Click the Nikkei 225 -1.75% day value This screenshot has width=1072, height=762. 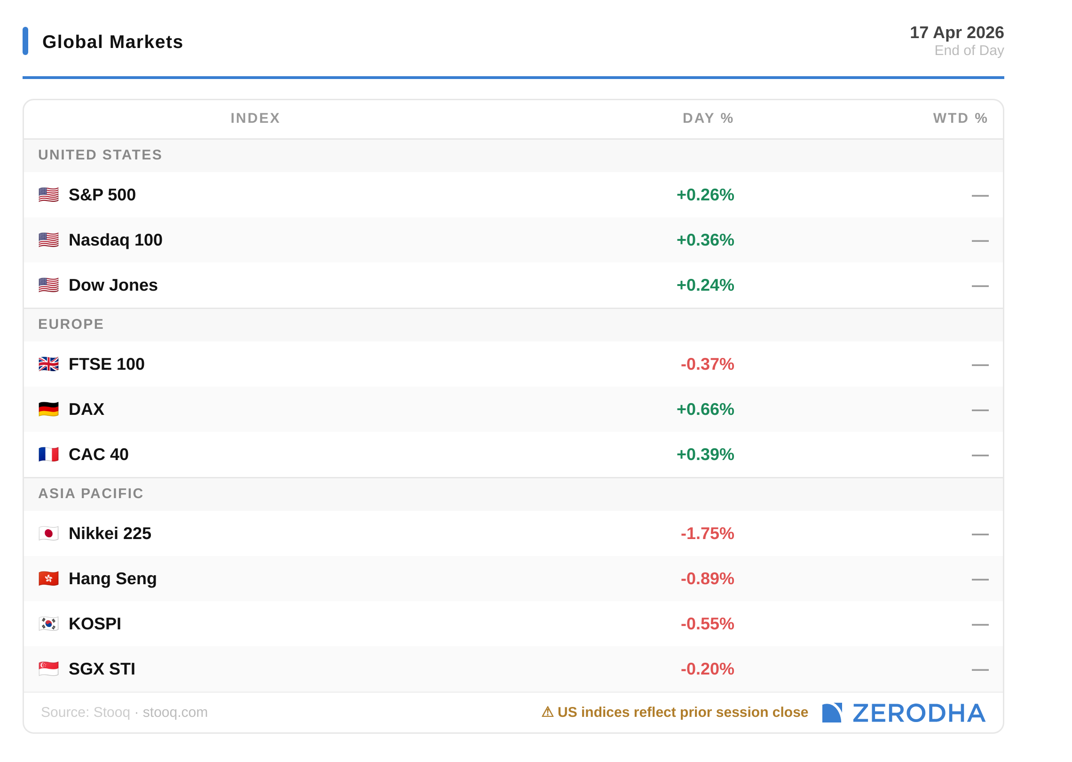pyautogui.click(x=707, y=533)
